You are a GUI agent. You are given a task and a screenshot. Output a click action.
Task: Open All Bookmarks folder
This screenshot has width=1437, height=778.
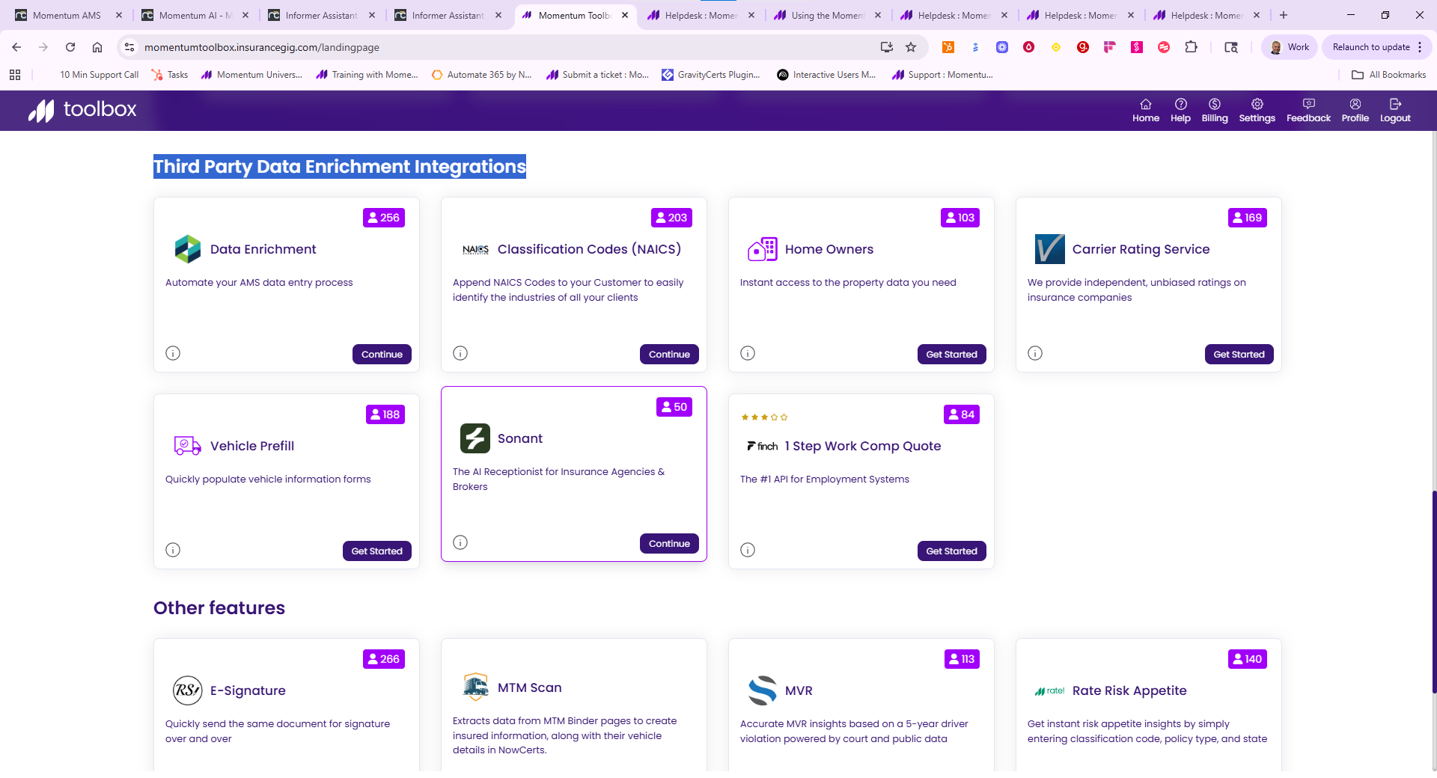tap(1389, 75)
